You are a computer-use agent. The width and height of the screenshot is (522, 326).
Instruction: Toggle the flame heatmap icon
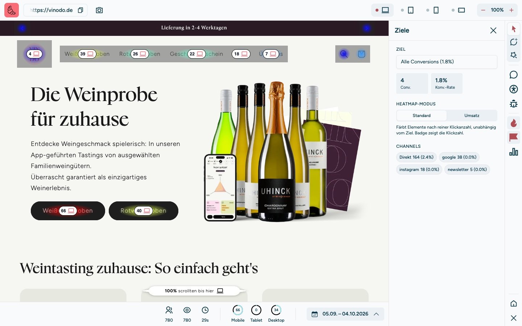coord(514,123)
